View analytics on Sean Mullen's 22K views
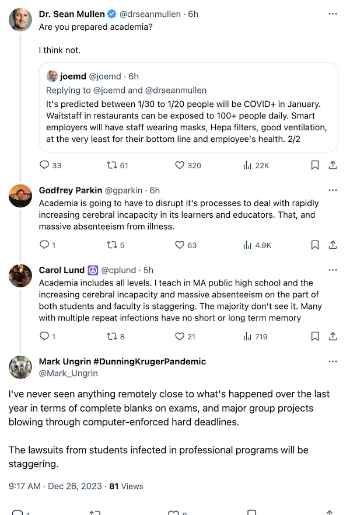The image size is (350, 515). tap(256, 165)
